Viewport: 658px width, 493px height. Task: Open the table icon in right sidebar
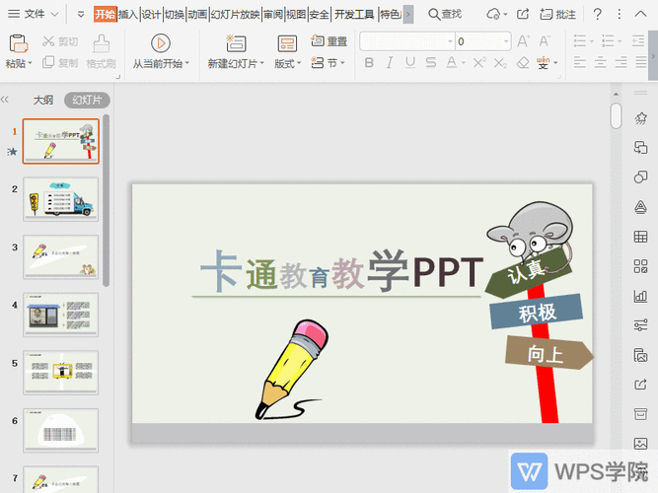coord(640,237)
